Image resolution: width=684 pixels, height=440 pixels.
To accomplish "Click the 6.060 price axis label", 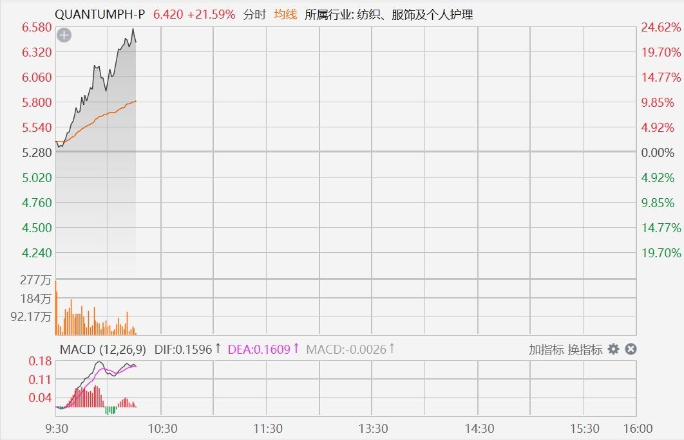I will 37,77.
